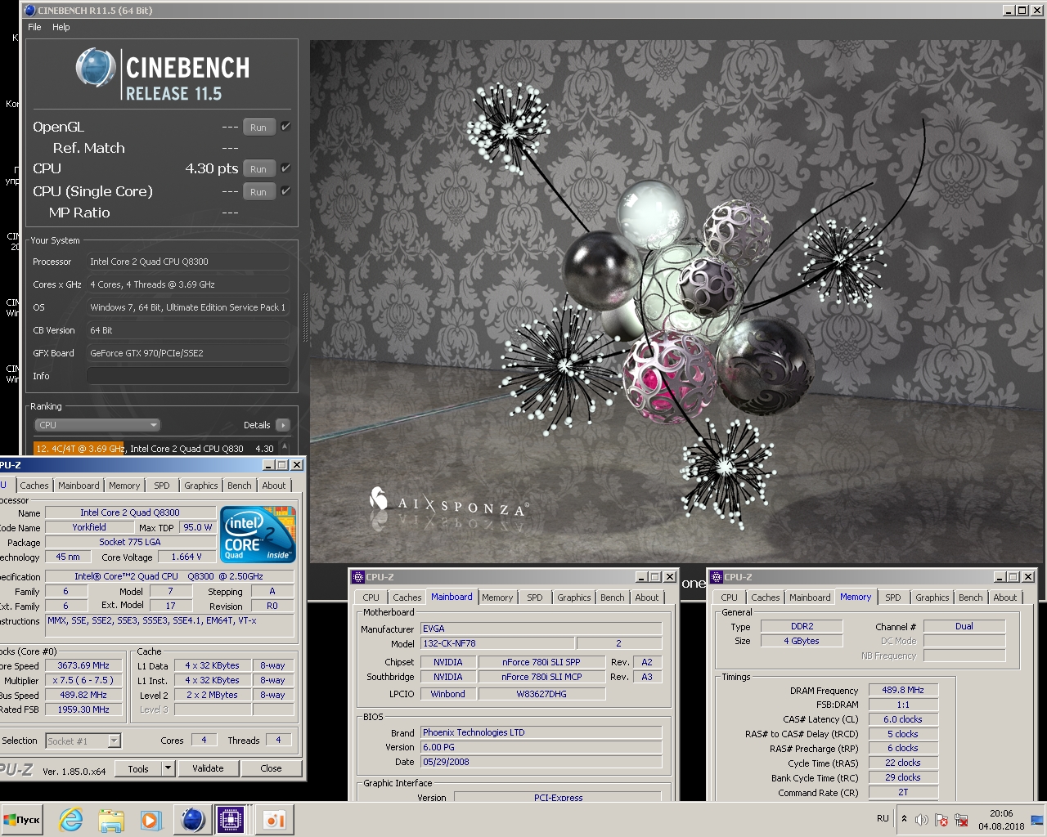
Task: Click the Core Speed value 3673.69 MHz
Action: [x=83, y=665]
